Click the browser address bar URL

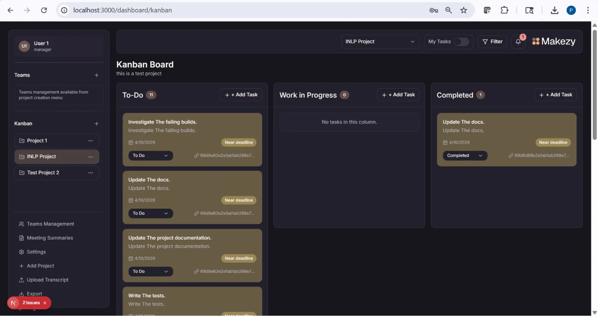[123, 10]
